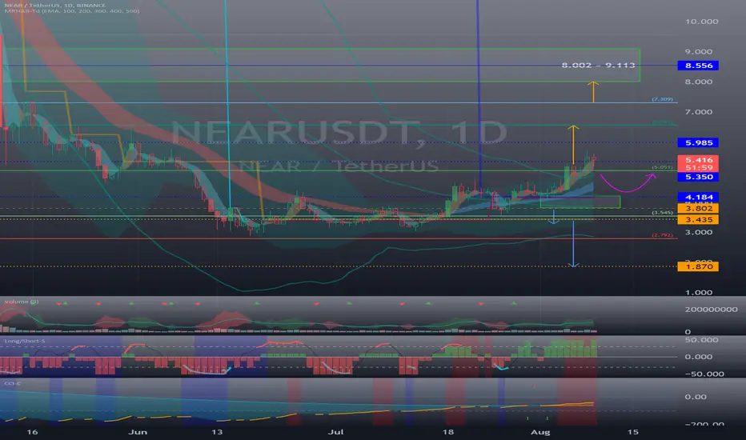Image resolution: width=746 pixels, height=440 pixels.
Task: Select the 8.002 - 9.113 target zone text
Action: 598,65
